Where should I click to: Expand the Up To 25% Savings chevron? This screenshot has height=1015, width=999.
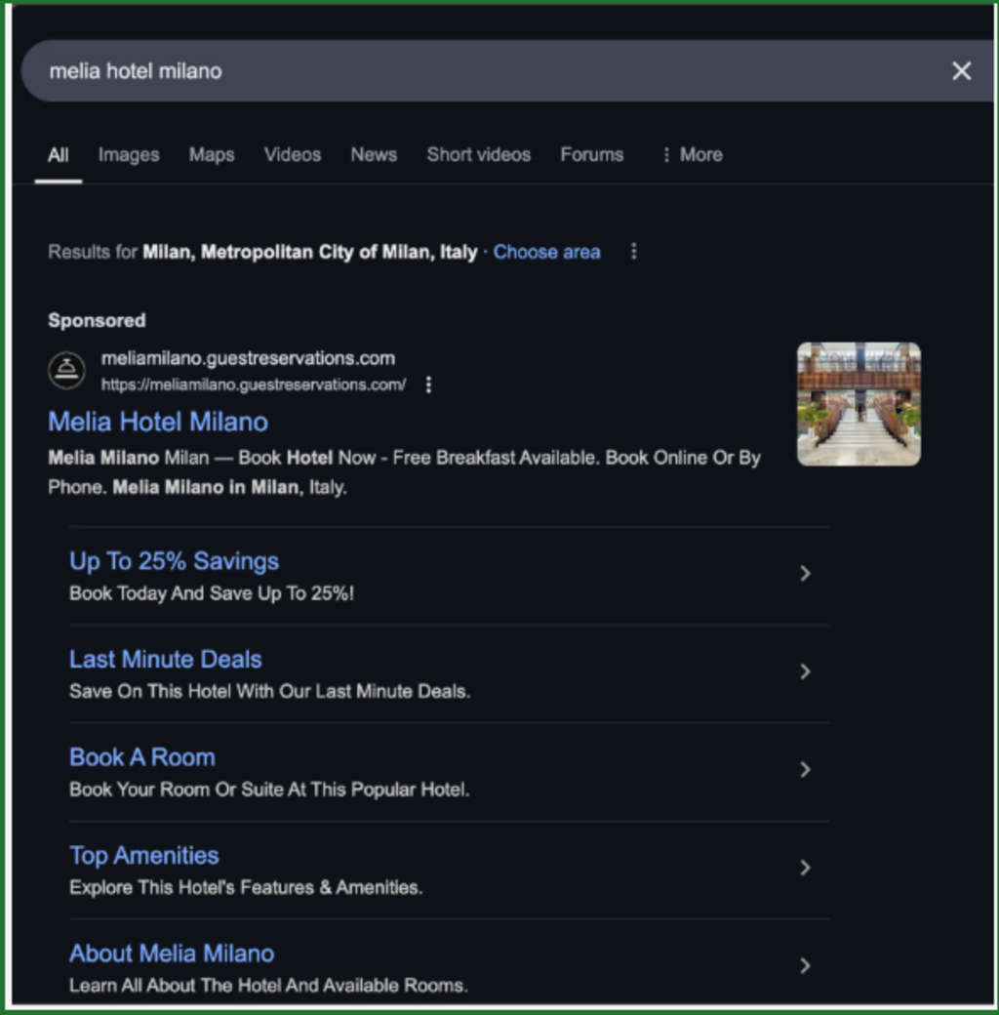coord(805,574)
